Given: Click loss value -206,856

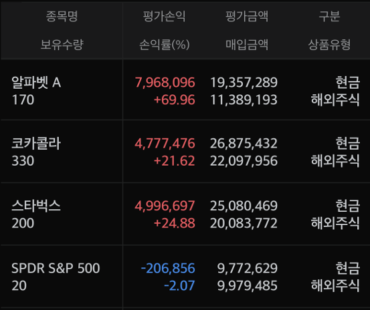Looking at the screenshot, I should click(x=168, y=268).
